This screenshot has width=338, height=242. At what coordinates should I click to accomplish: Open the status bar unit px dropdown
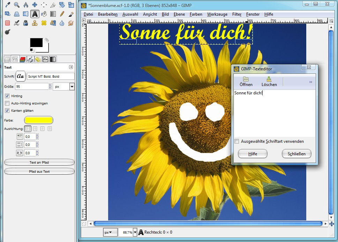pyautogui.click(x=110, y=232)
